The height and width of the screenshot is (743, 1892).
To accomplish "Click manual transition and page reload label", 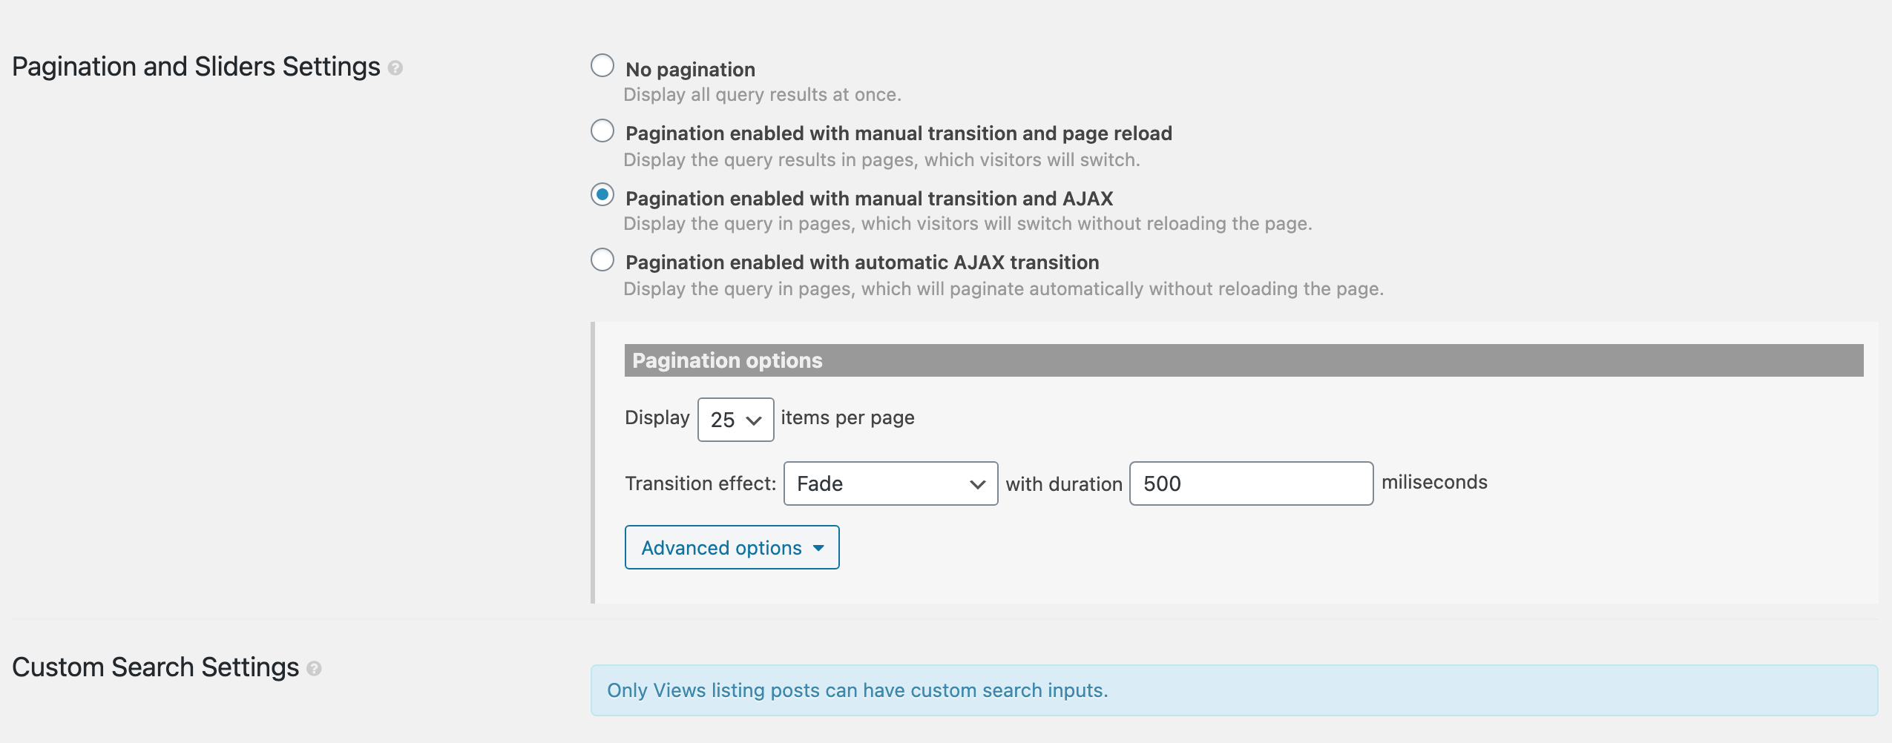I will tap(899, 133).
